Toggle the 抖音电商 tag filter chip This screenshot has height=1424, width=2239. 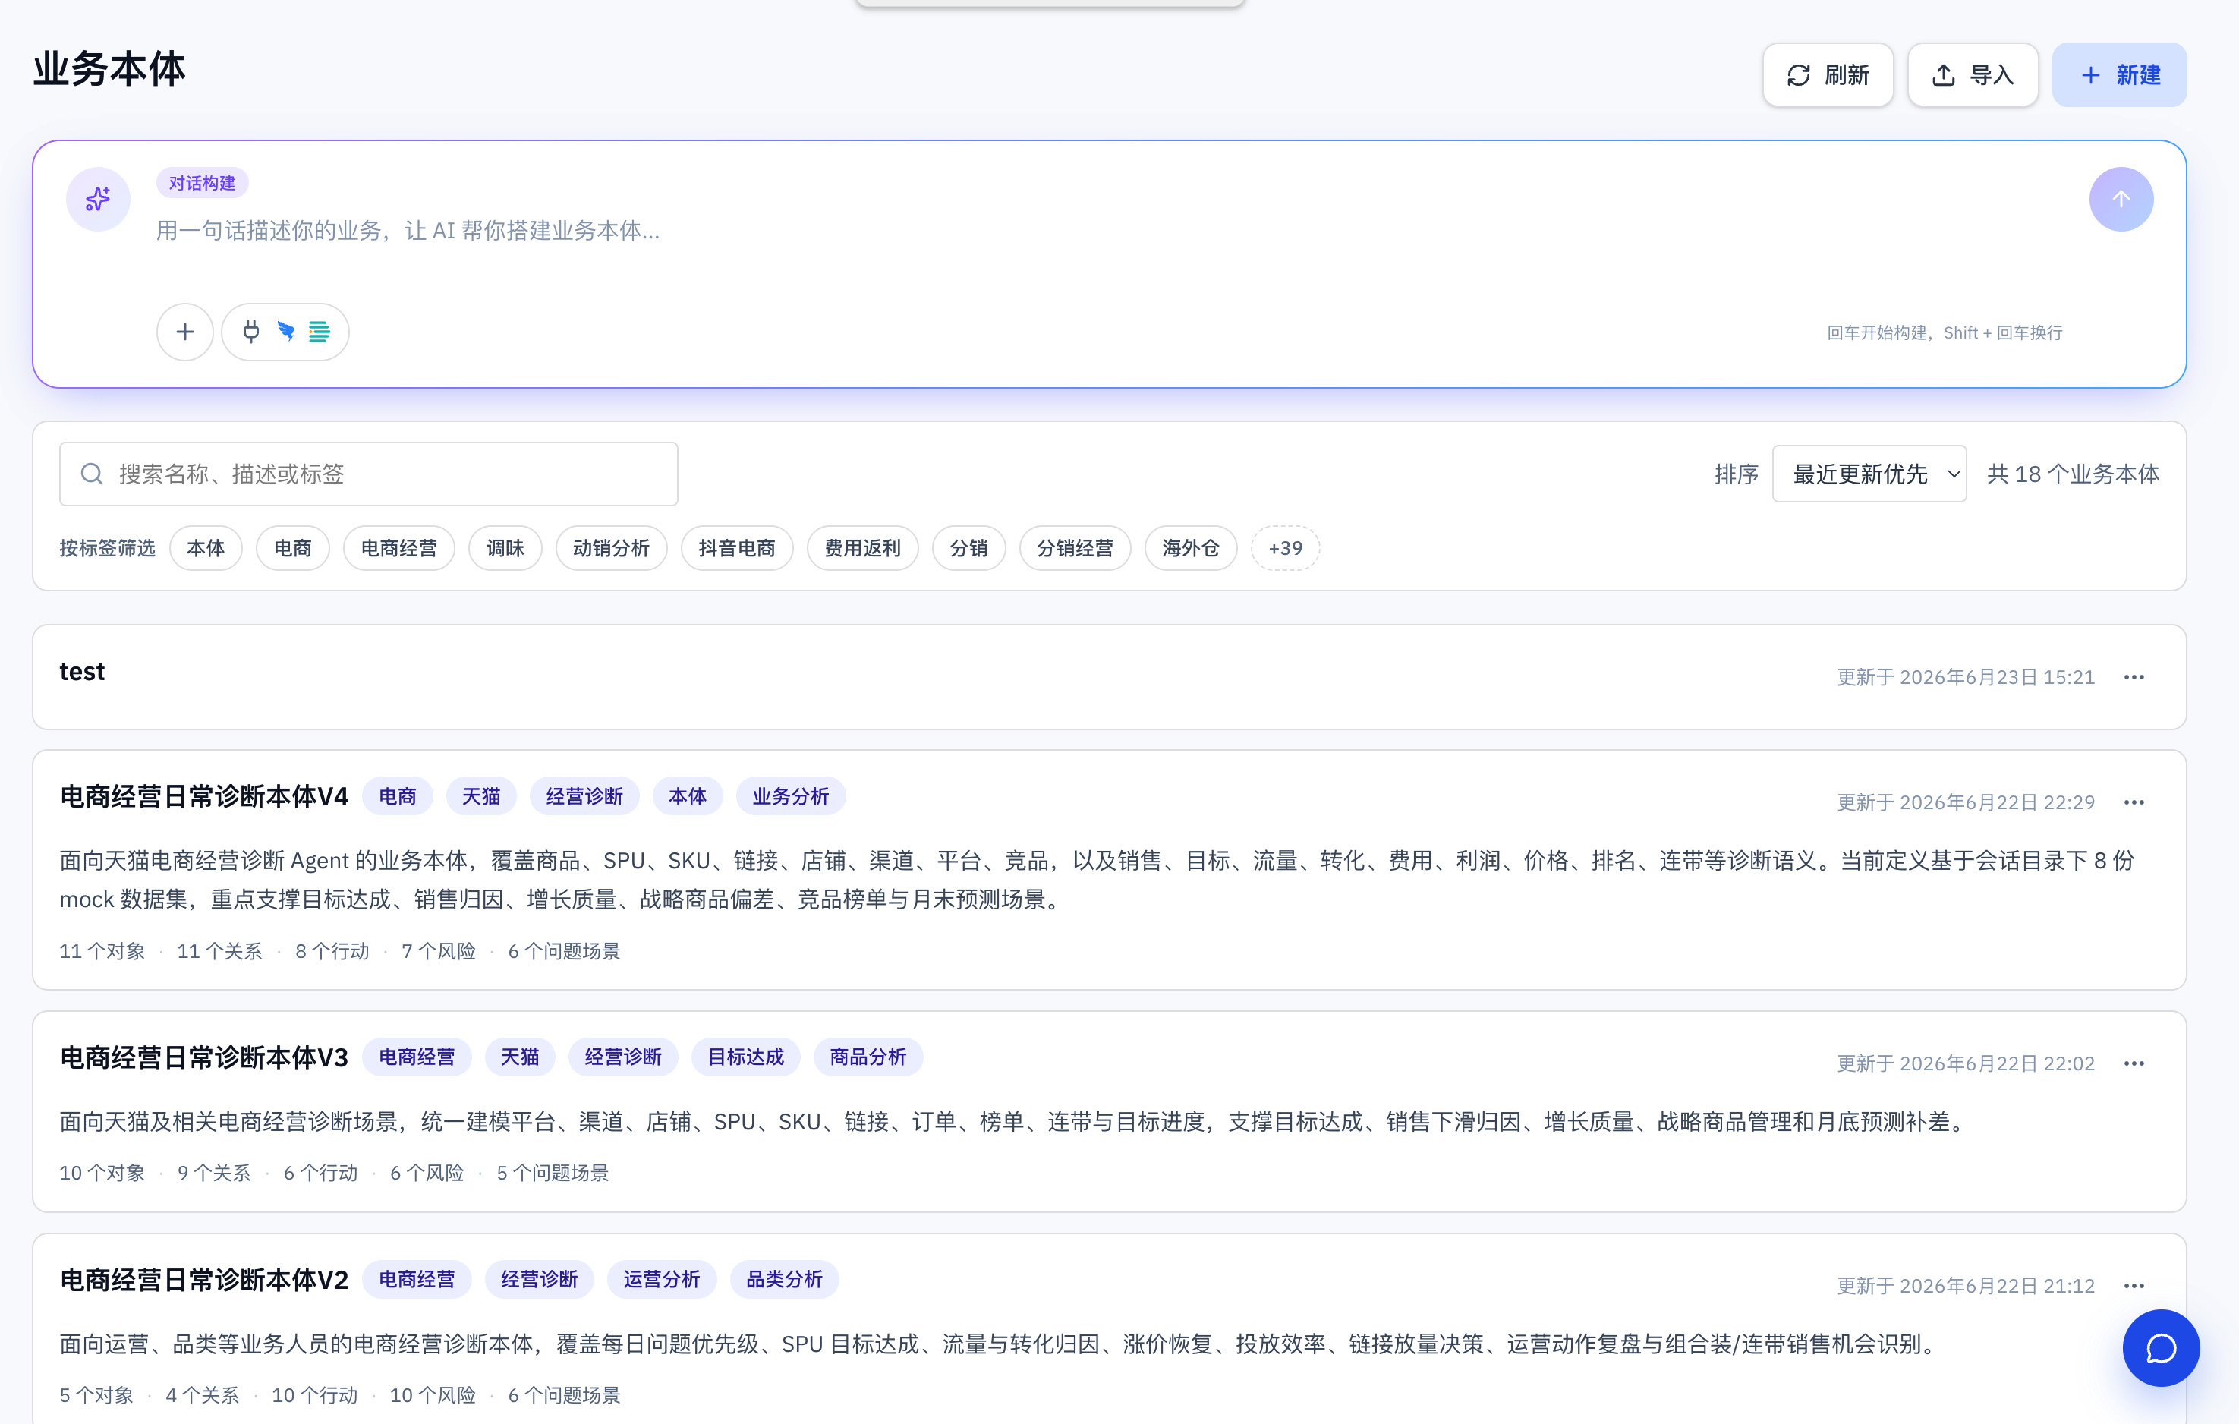[737, 548]
